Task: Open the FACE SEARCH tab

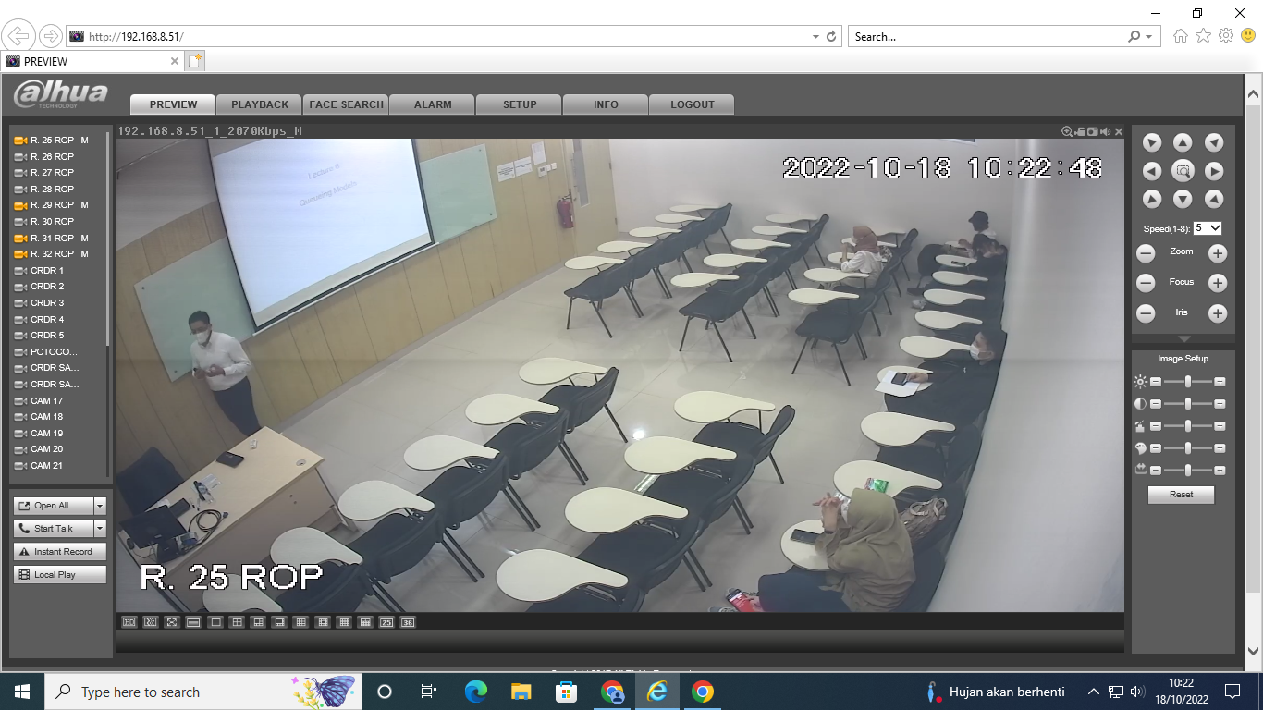Action: (x=346, y=104)
